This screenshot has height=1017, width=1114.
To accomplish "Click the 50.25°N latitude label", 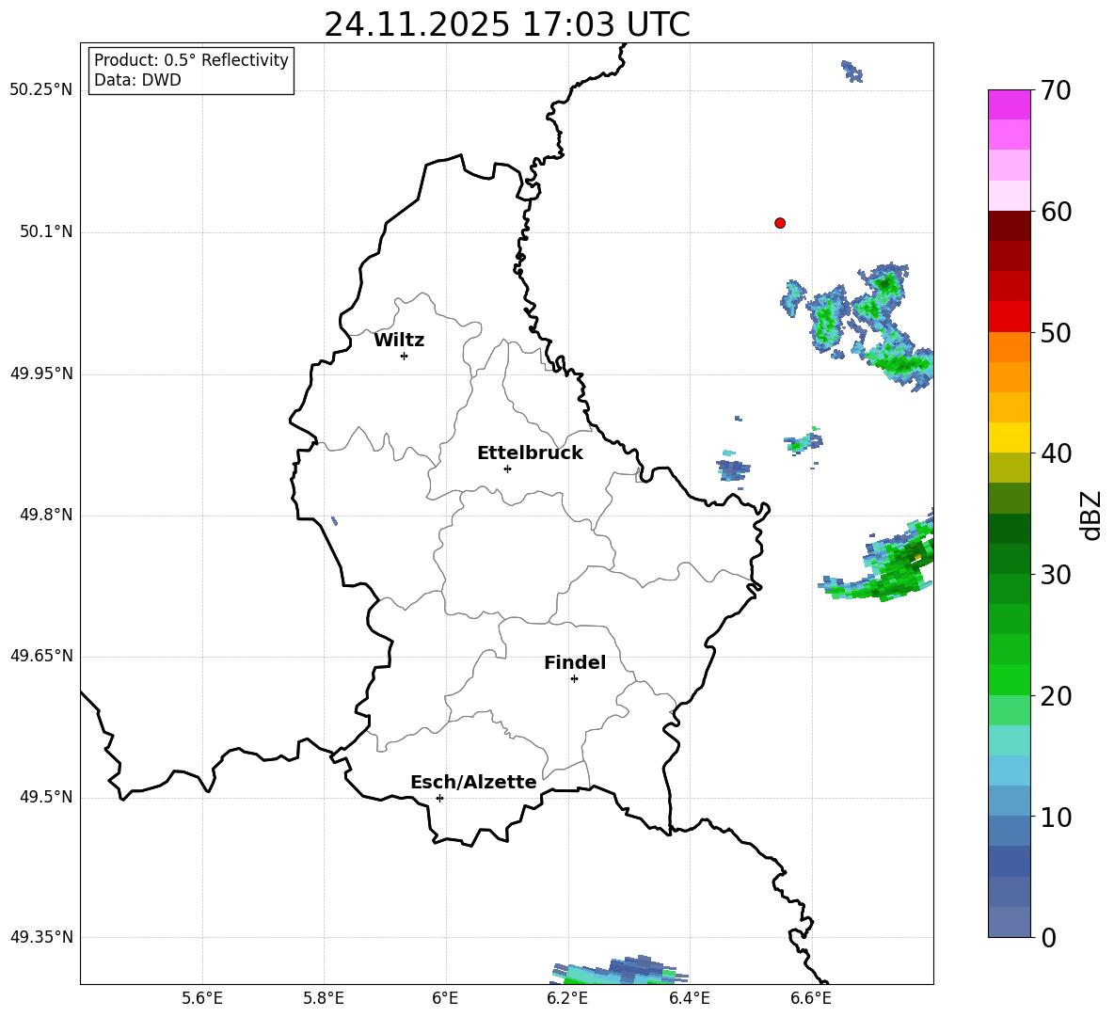I will (x=41, y=91).
